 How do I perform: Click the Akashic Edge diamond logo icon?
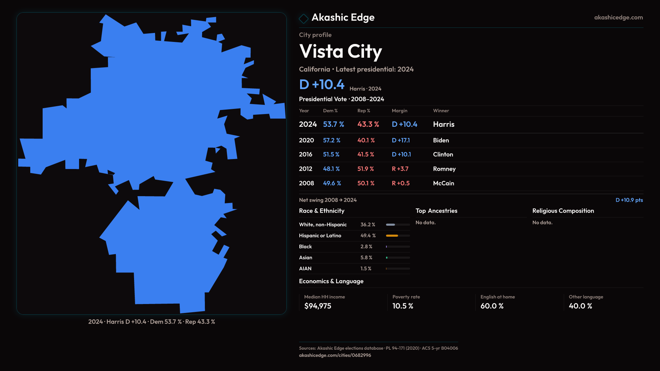tap(304, 18)
